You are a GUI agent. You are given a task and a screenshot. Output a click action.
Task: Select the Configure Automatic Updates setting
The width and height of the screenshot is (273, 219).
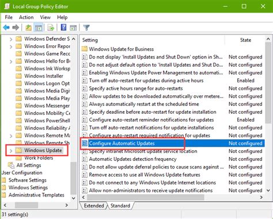[122, 143]
